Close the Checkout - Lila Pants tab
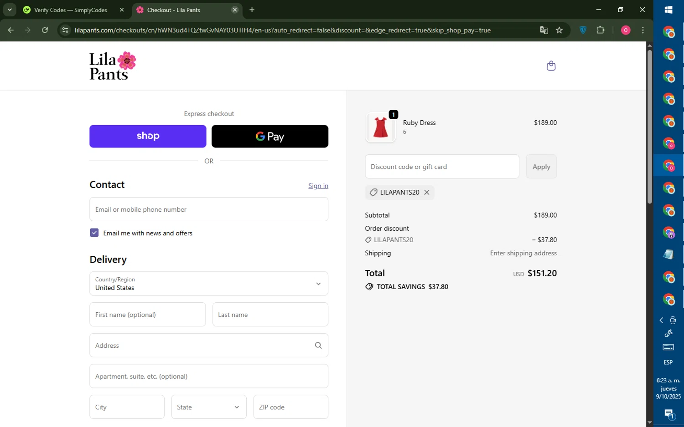The height and width of the screenshot is (427, 684). (x=235, y=10)
